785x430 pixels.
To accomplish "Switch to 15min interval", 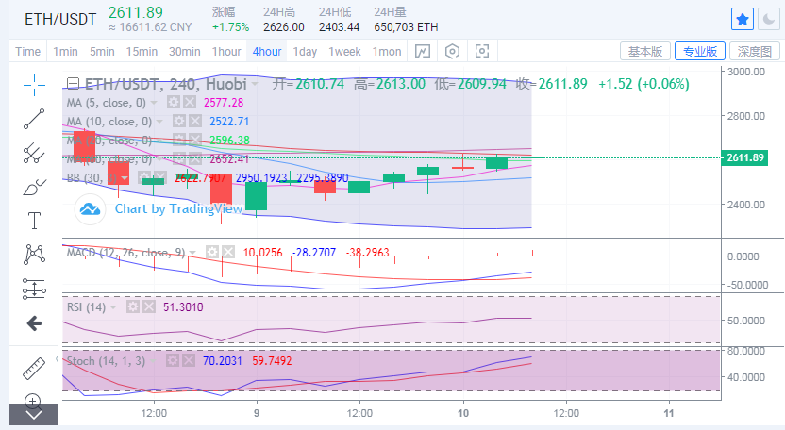I will [142, 52].
